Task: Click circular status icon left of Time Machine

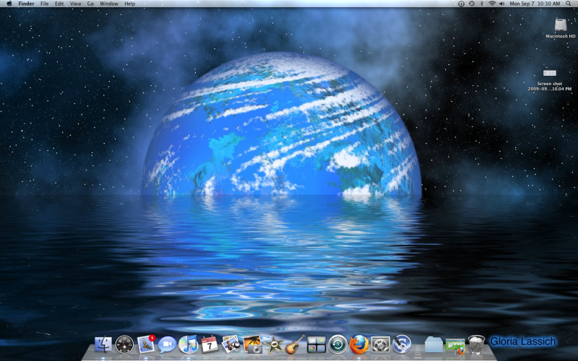Action: coord(461,4)
